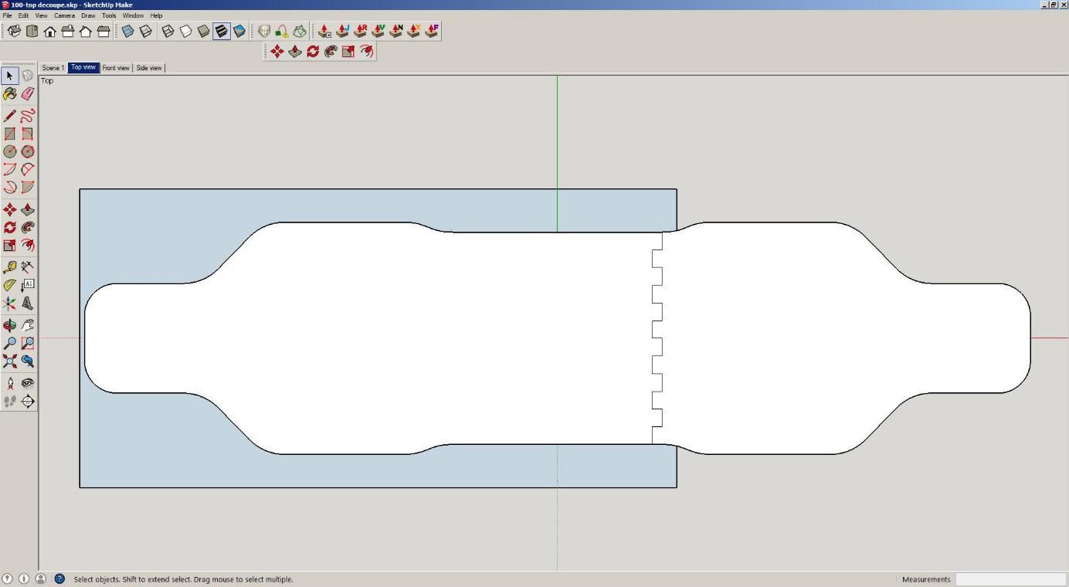Click the user sign-in icon in status bar
Viewport: 1069px width, 587px height.
pyautogui.click(x=41, y=579)
